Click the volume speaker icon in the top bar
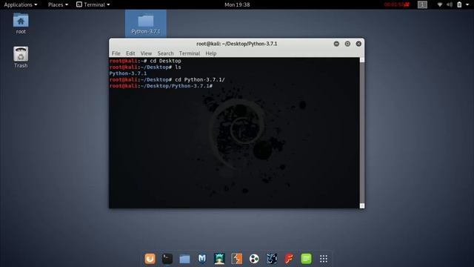The height and width of the screenshot is (267, 474). pyautogui.click(x=450, y=4)
